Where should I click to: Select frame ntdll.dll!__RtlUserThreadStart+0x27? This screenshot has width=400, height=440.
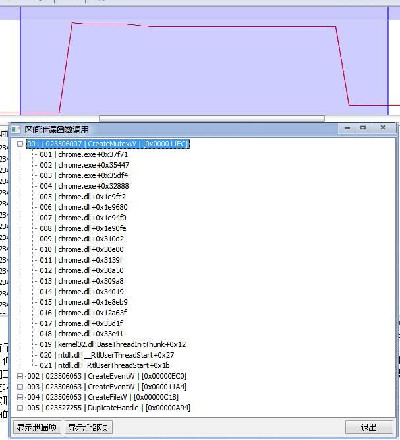107,355
